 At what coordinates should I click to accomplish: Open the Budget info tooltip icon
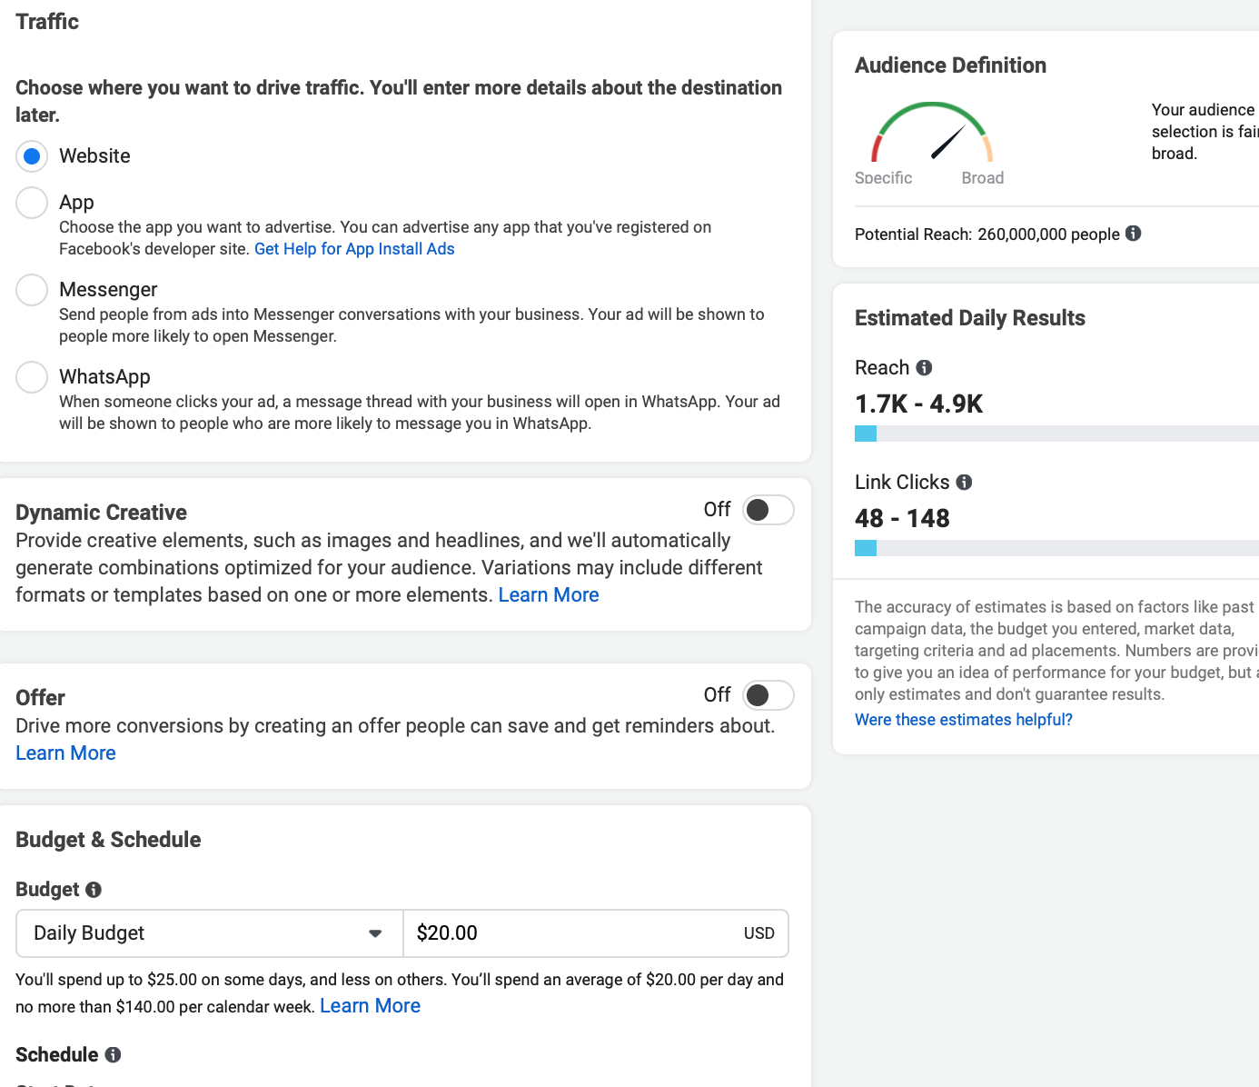pyautogui.click(x=93, y=890)
